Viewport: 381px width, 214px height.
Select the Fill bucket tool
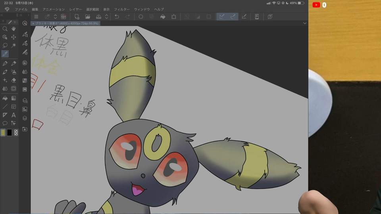tap(5, 98)
